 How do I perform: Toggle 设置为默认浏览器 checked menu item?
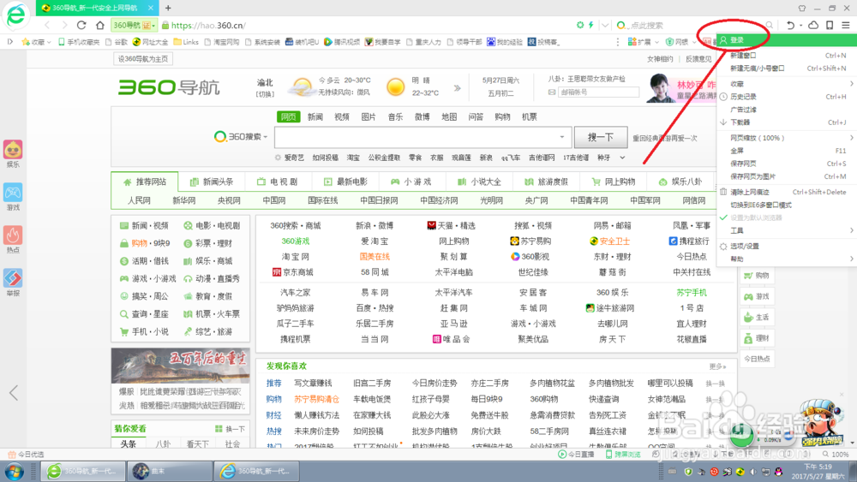(785, 217)
